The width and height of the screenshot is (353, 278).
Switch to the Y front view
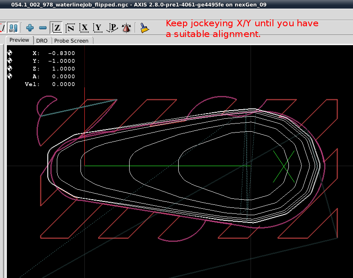[98, 28]
